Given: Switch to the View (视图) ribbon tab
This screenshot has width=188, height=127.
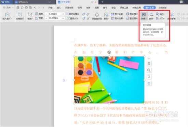Looking at the screenshot, I should point(97,7).
